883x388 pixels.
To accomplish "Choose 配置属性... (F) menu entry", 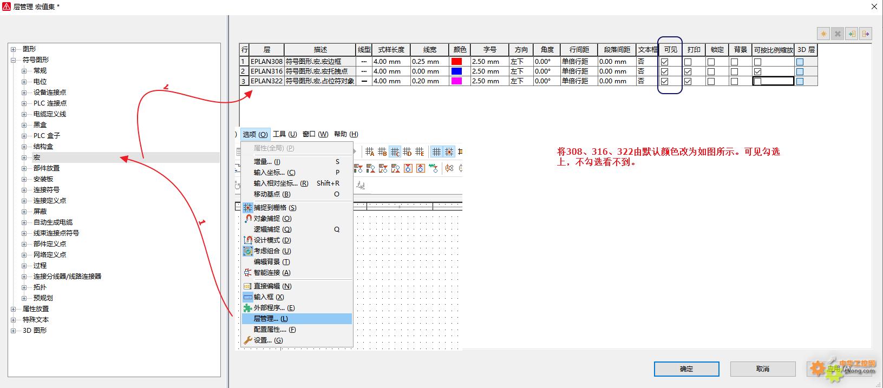I will pos(297,330).
